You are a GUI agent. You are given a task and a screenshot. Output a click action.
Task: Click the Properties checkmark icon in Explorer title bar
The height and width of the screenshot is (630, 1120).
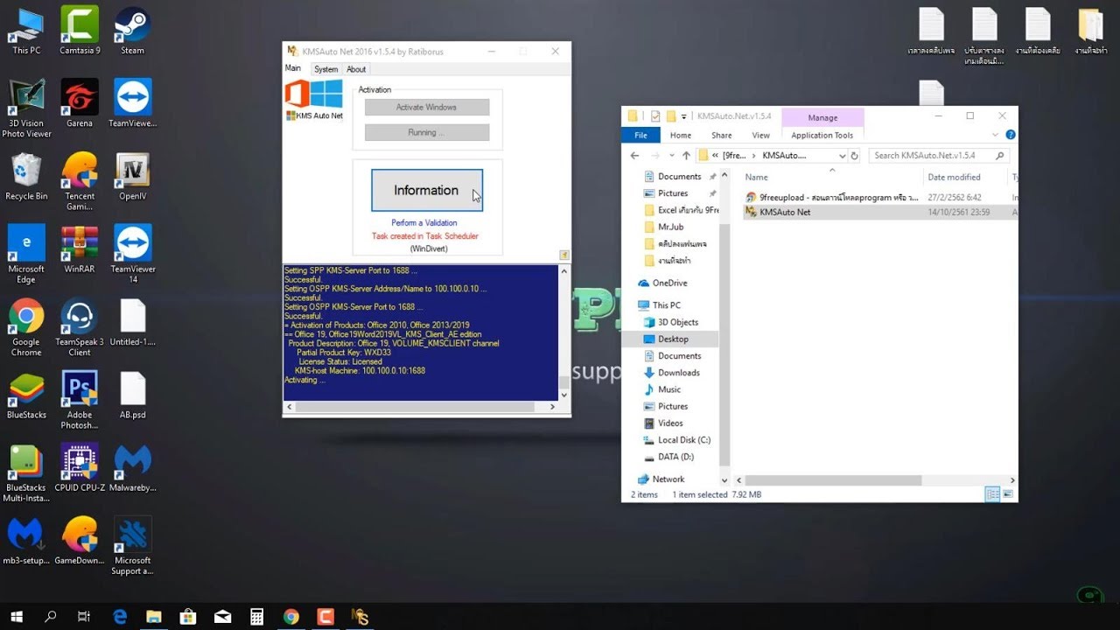[654, 115]
